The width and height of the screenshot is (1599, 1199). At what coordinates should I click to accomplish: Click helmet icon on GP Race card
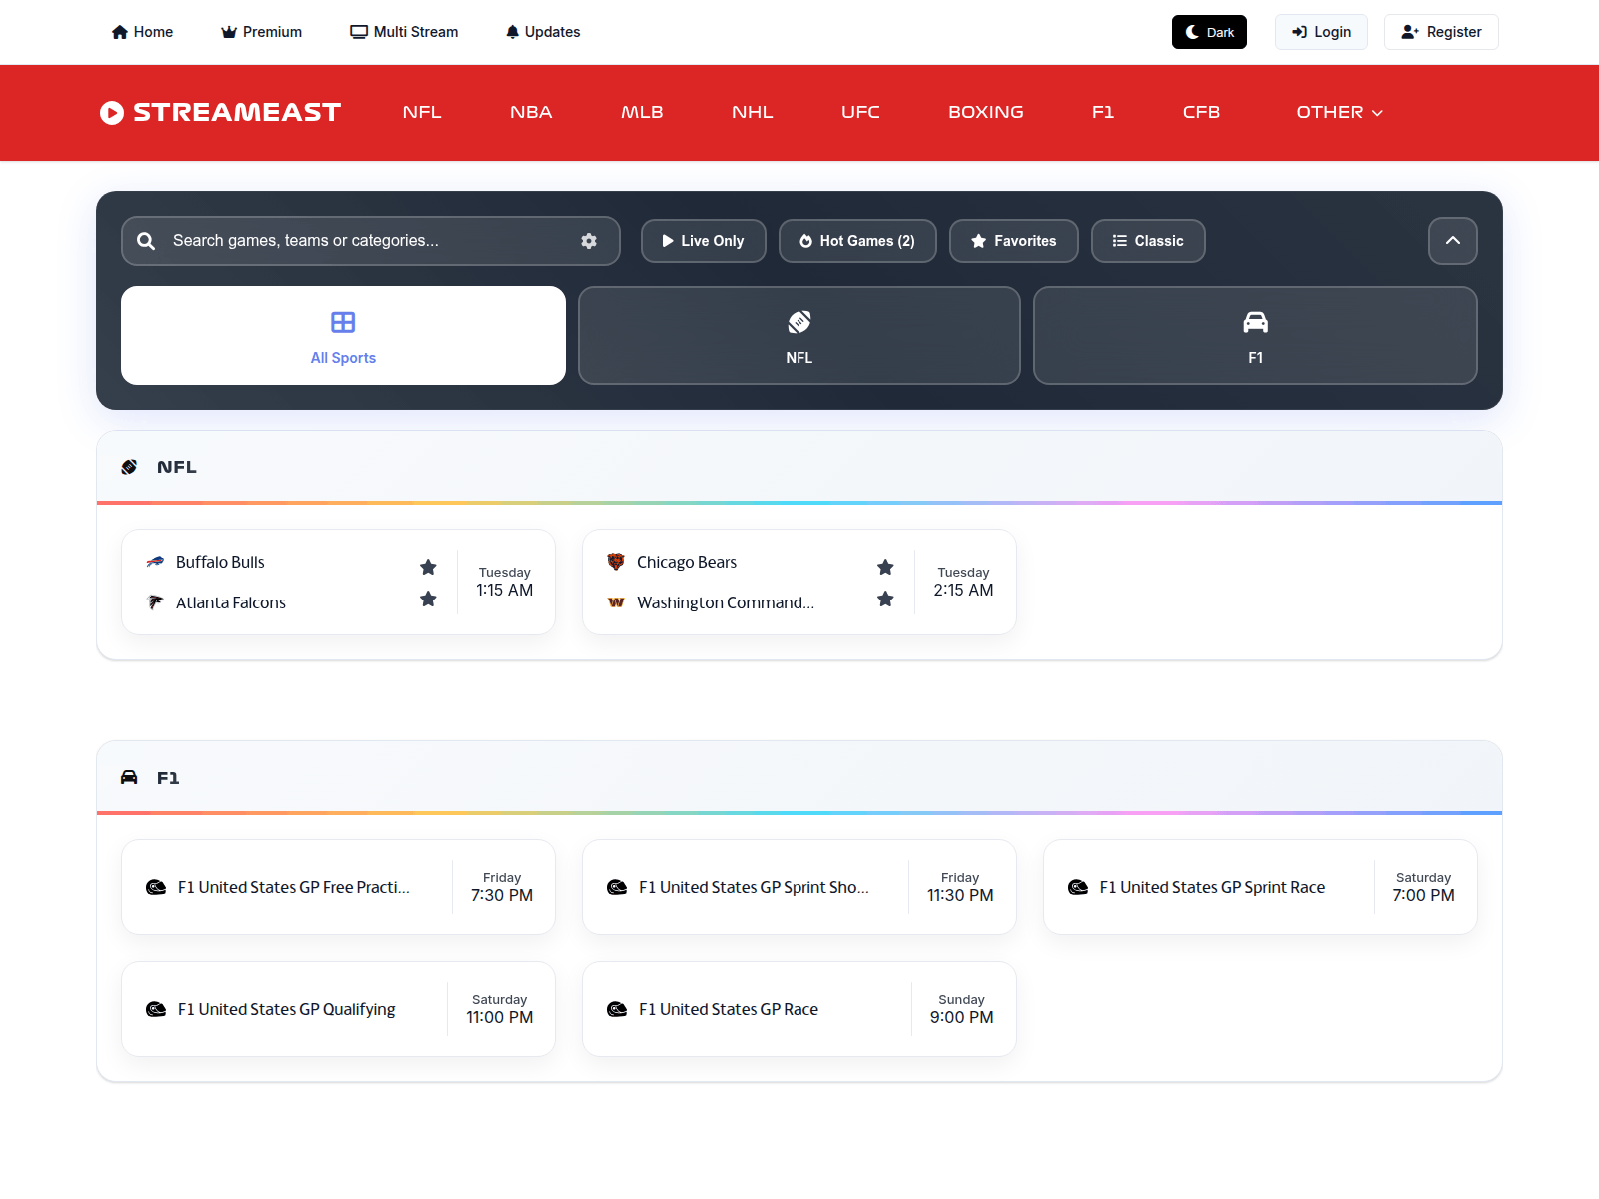[617, 1009]
